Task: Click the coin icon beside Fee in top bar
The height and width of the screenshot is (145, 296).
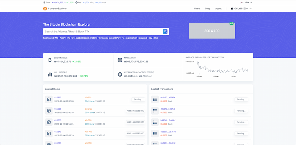Action: (77, 2)
